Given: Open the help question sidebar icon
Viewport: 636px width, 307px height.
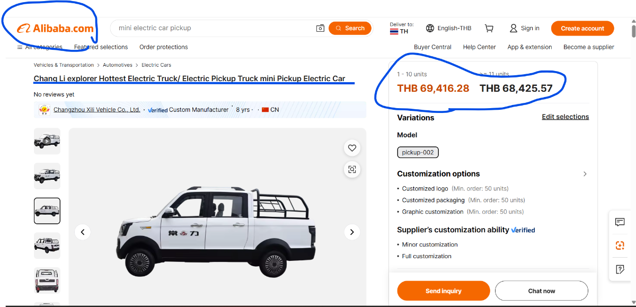Looking at the screenshot, I should pos(620,269).
